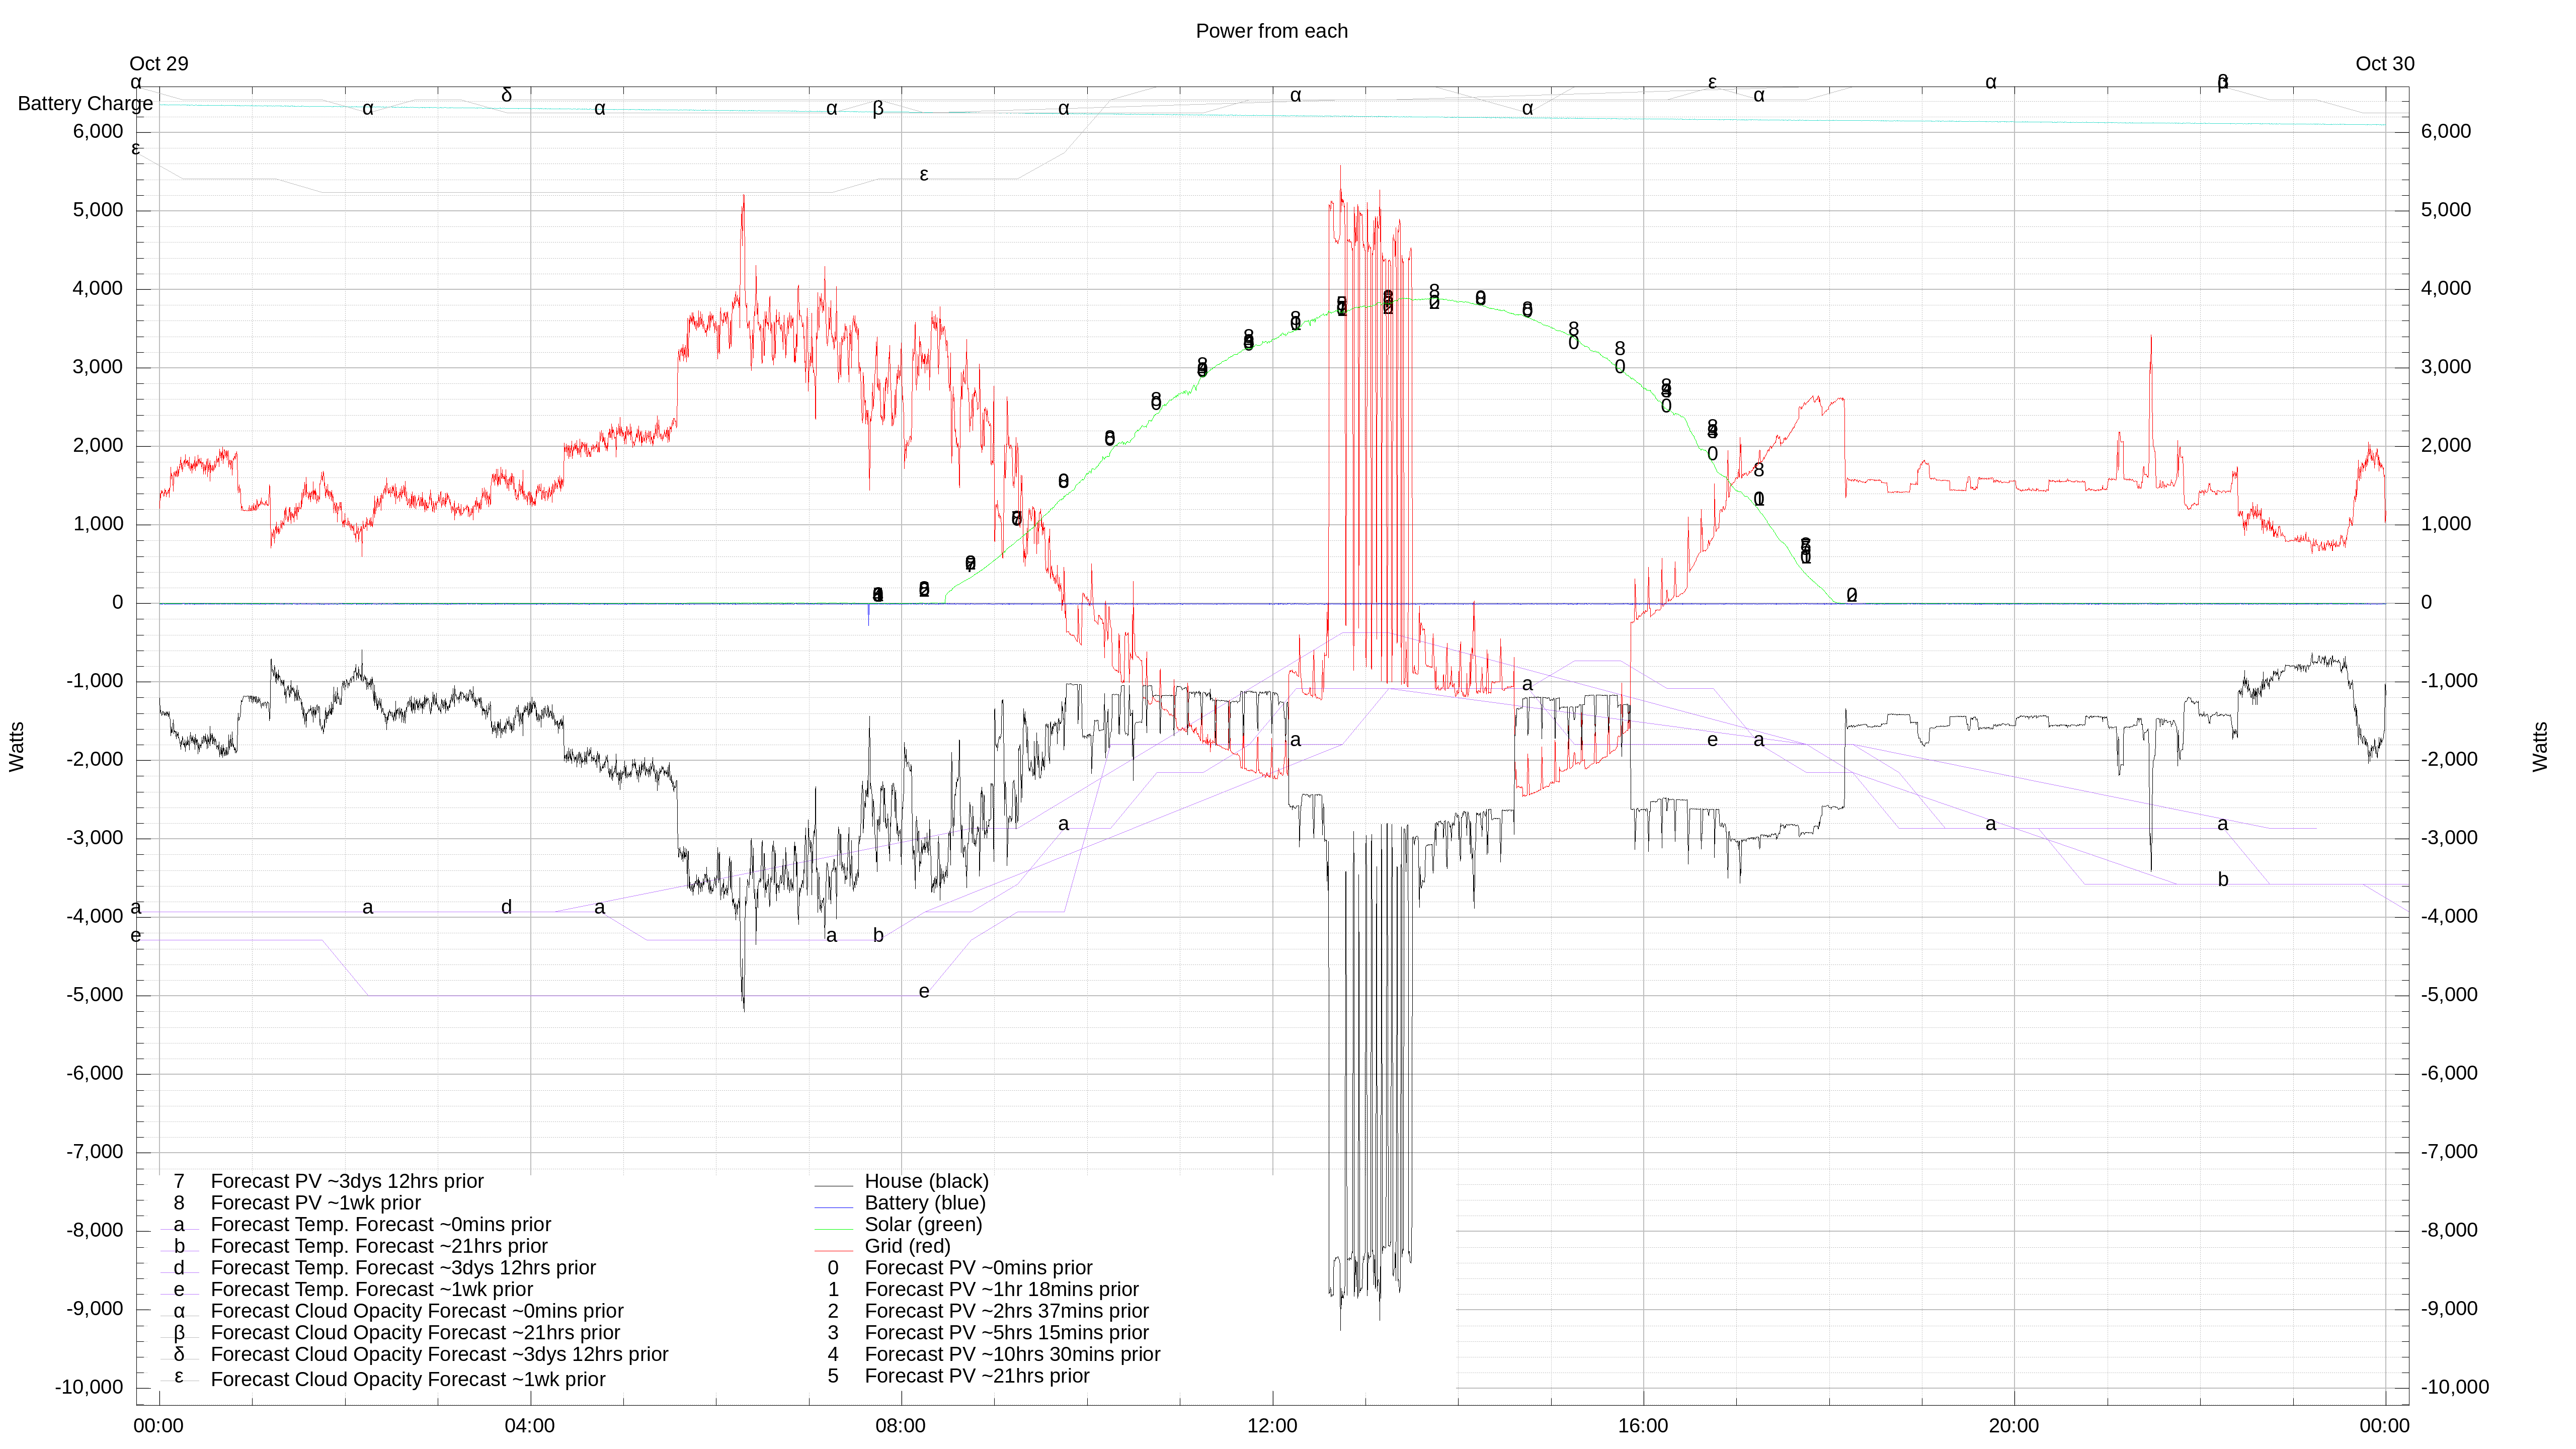Click the '04:00' time axis tick label

pos(529,1426)
